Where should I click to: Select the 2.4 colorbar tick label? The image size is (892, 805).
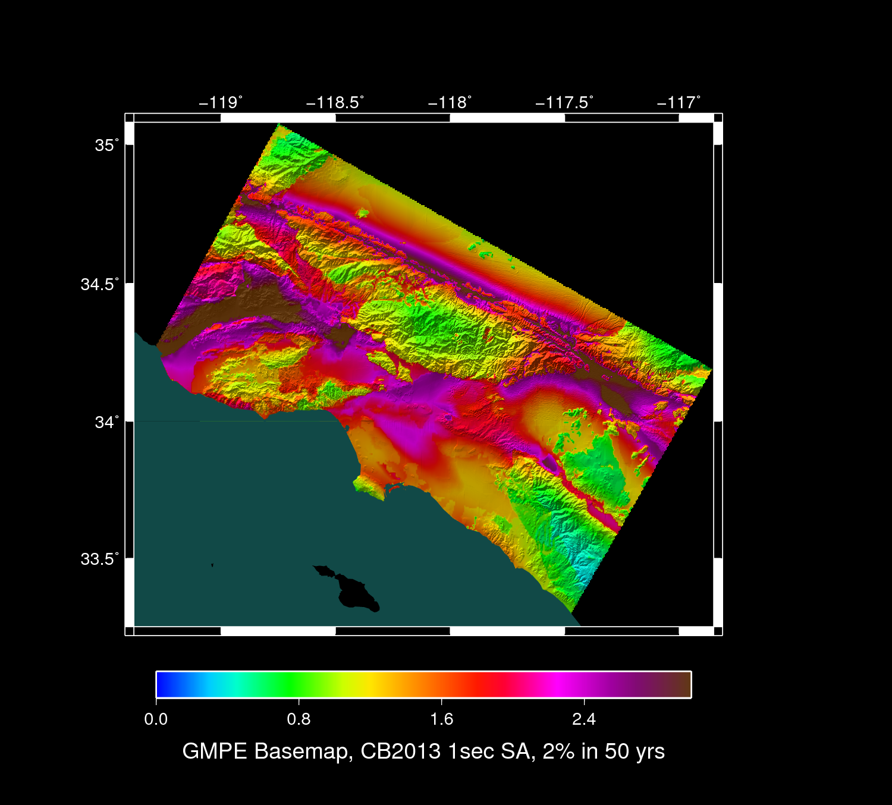584,719
